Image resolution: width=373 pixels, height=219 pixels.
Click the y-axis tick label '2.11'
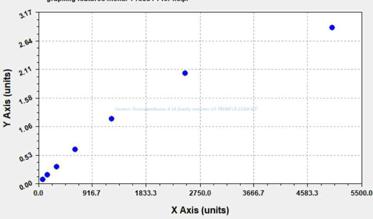point(26,71)
